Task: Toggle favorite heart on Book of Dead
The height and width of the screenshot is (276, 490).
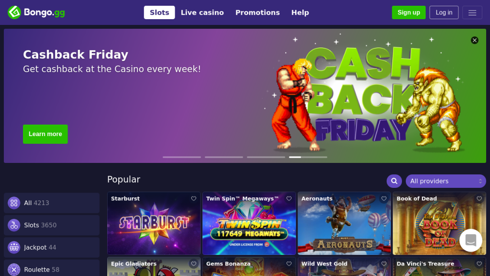Action: [479, 198]
